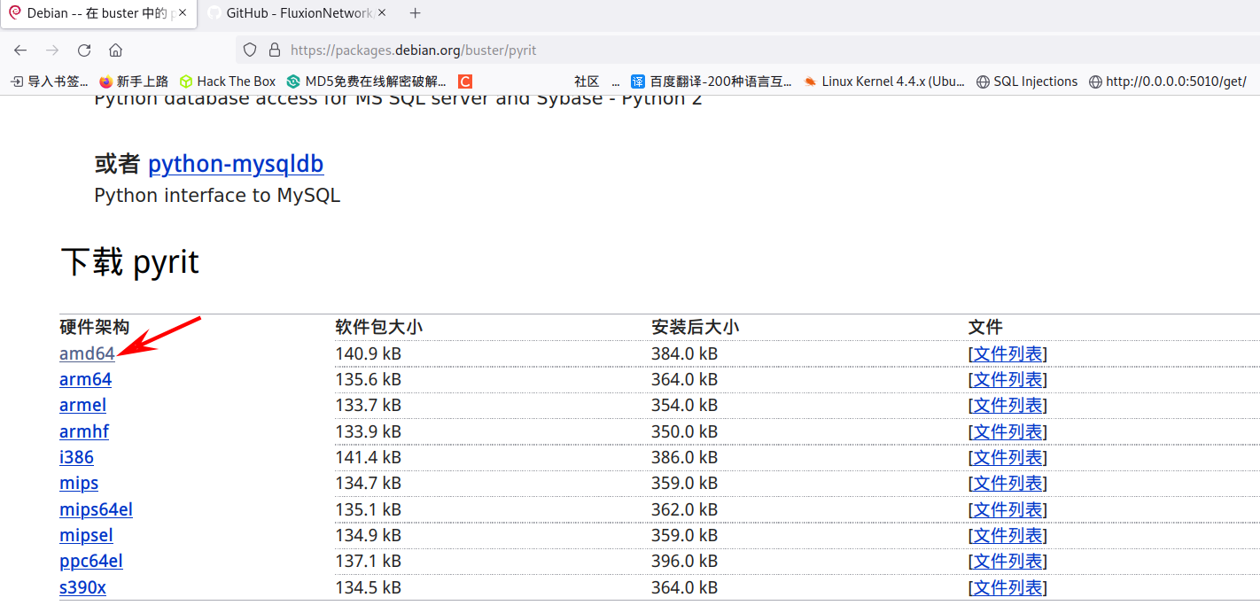1260x613 pixels.
Task: Click the GitHub favicon on second tab
Action: tap(214, 12)
